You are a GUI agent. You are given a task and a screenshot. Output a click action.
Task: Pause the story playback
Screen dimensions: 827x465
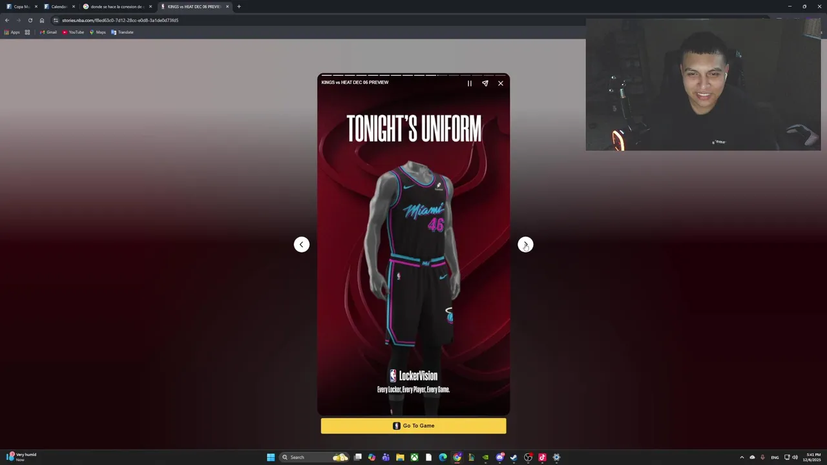click(x=470, y=83)
